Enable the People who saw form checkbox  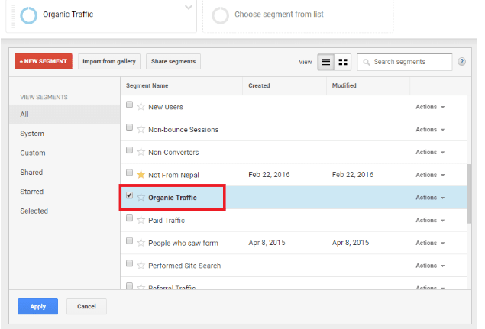[129, 241]
